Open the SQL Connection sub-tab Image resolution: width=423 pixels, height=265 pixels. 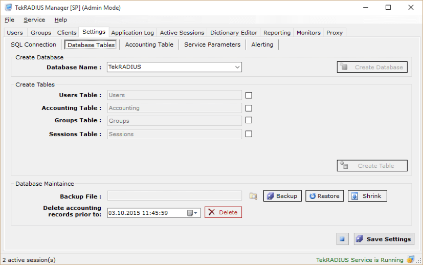(33, 45)
